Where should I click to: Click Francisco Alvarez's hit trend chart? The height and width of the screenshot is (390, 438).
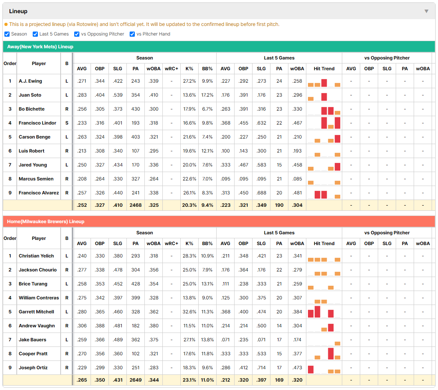324,194
